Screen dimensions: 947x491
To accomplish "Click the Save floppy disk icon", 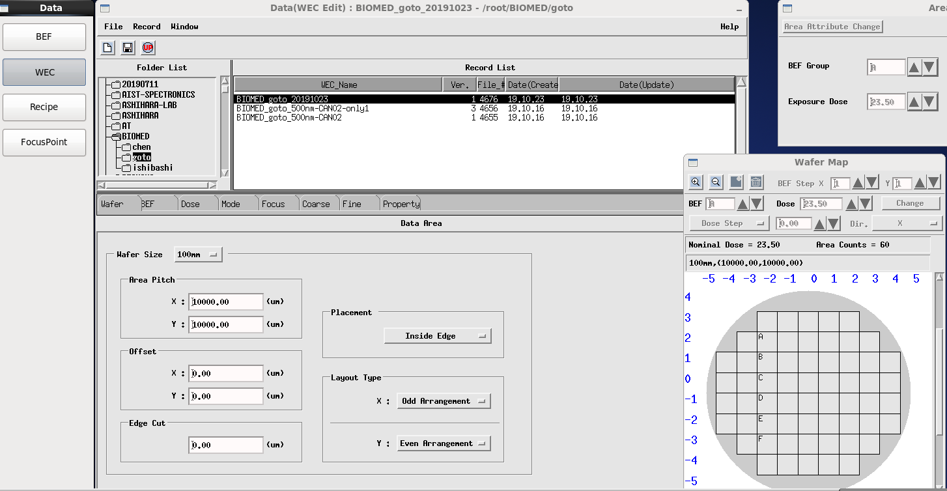I will coord(128,48).
